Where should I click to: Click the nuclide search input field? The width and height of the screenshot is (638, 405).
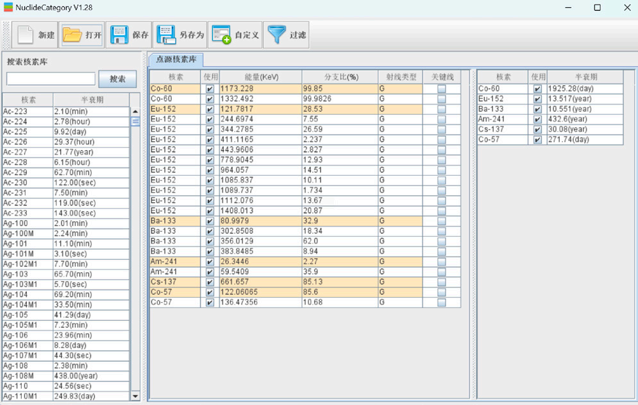click(51, 79)
